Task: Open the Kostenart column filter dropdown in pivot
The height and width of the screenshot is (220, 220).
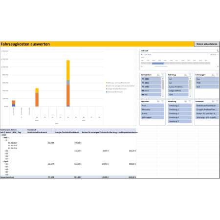Action: 53,130
